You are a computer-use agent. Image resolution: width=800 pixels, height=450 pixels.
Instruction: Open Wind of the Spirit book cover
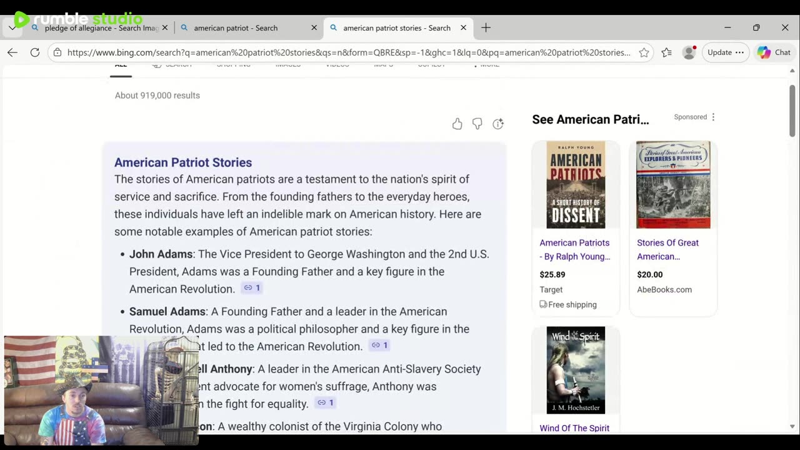pos(576,370)
